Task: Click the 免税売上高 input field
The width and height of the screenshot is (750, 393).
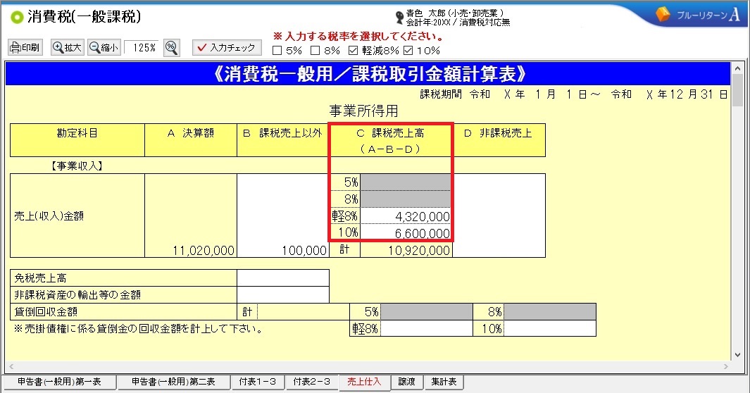Action: (x=282, y=277)
